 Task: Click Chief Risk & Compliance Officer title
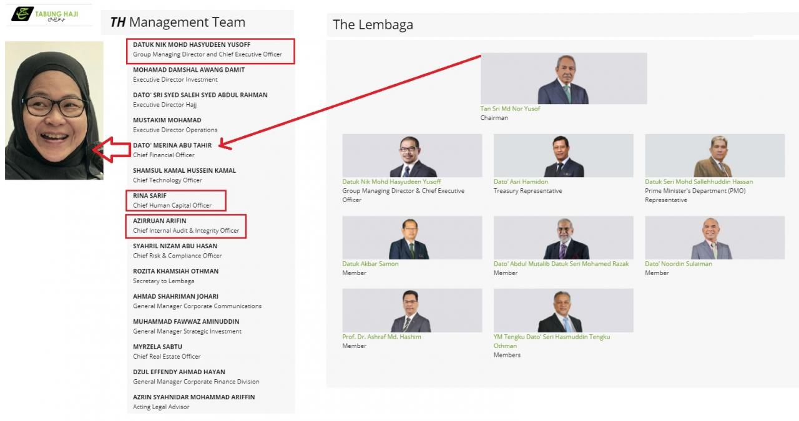[x=177, y=256]
